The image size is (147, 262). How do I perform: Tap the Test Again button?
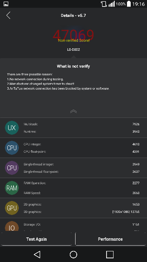[36, 239]
